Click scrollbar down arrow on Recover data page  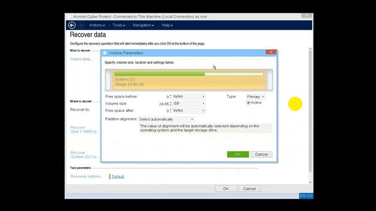[310, 182]
